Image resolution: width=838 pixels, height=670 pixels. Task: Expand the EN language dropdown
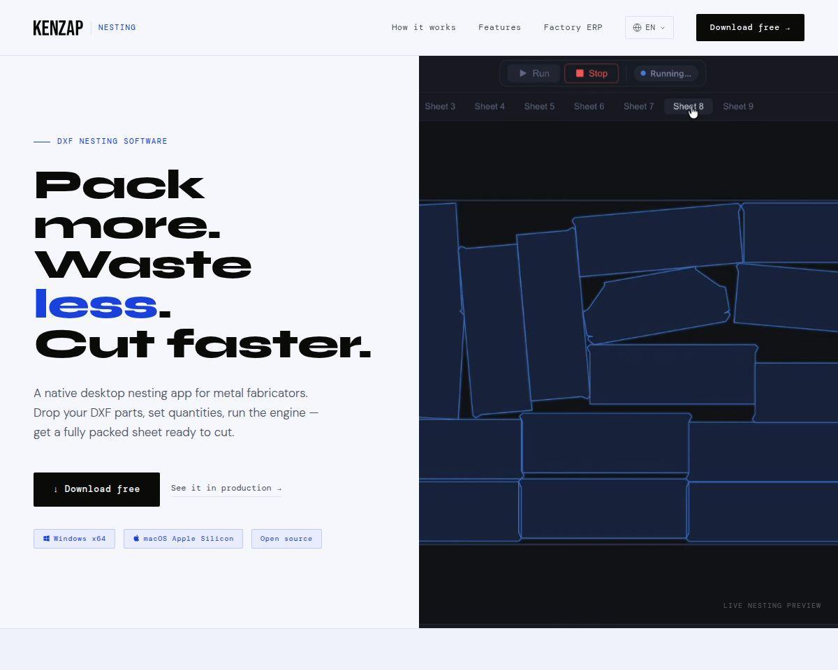(649, 28)
